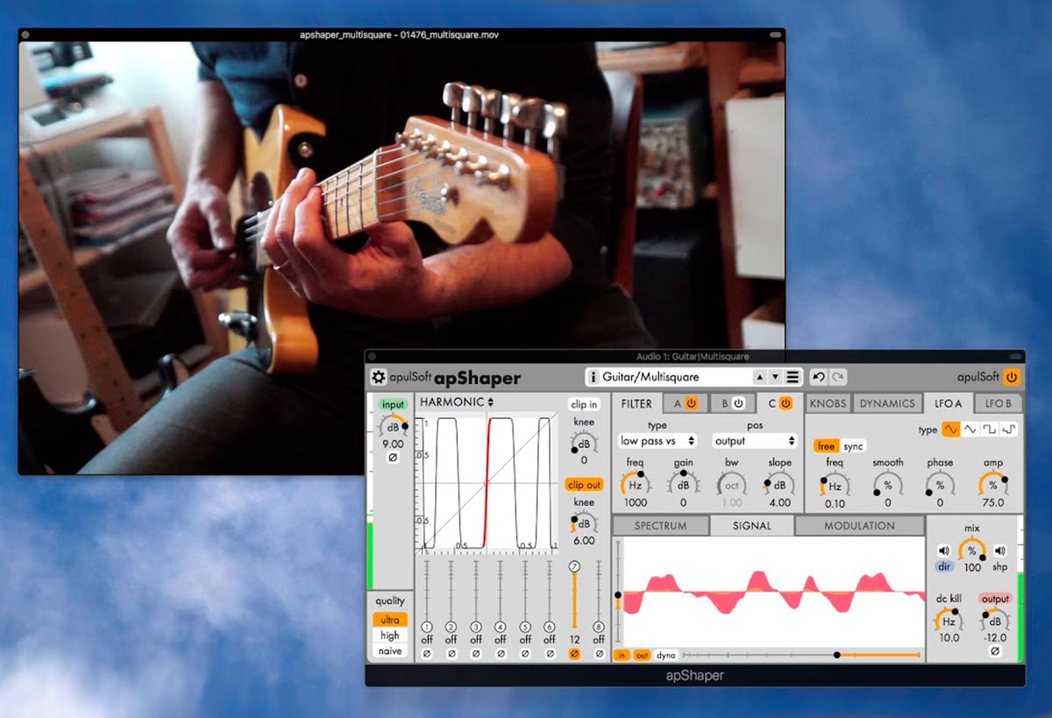Screen dimensions: 1052x718
Task: Undo the last change in apShaper
Action: [819, 377]
